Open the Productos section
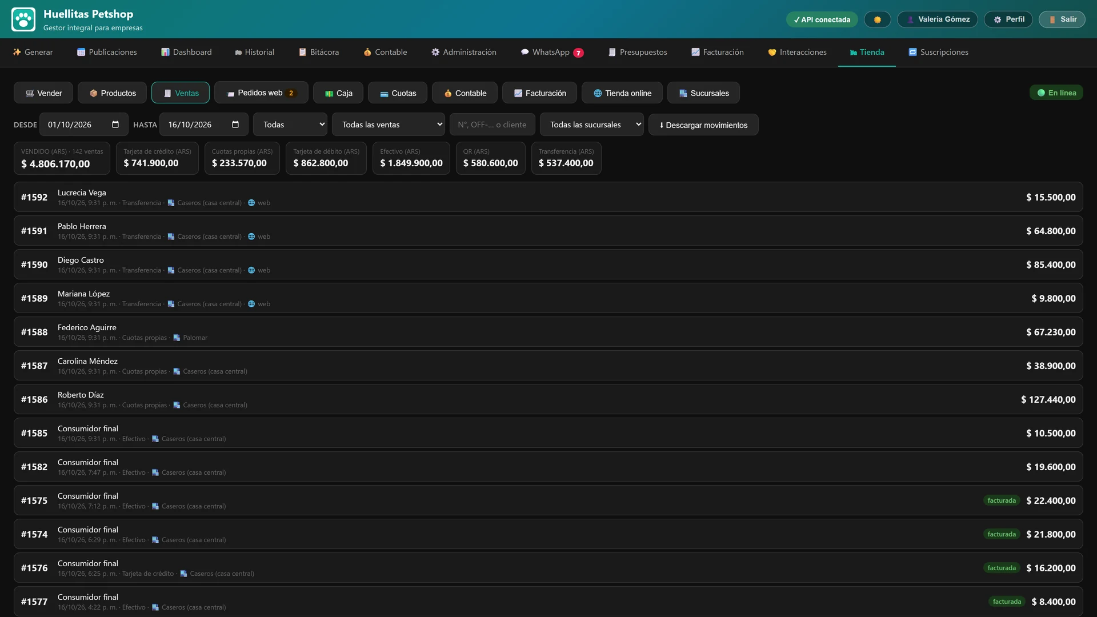Viewport: 1097px width, 617px height. point(112,93)
